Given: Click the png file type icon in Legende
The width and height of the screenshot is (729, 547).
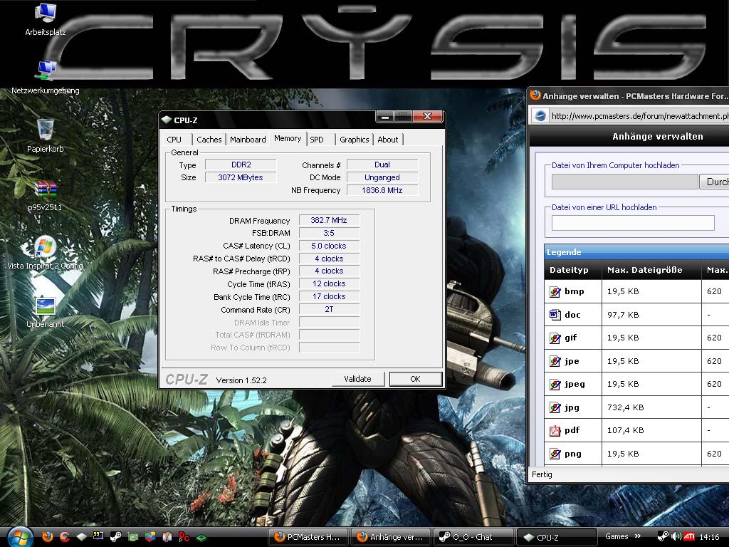Looking at the screenshot, I should click(x=555, y=454).
